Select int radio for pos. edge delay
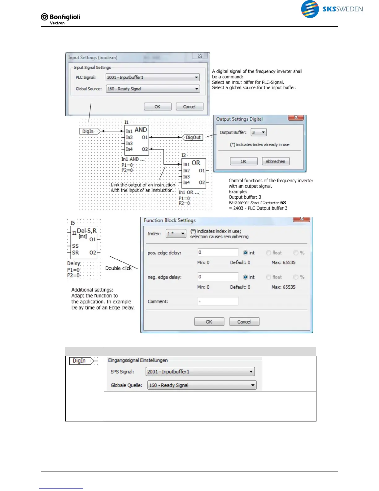Screen dimensions: 379x491 [245, 253]
